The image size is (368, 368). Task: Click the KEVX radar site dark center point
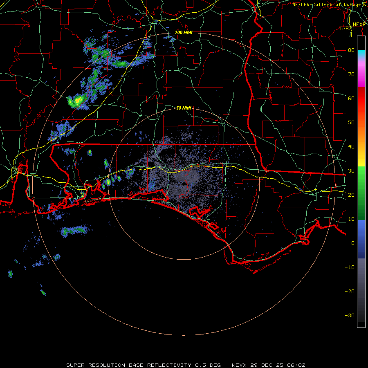point(184,184)
